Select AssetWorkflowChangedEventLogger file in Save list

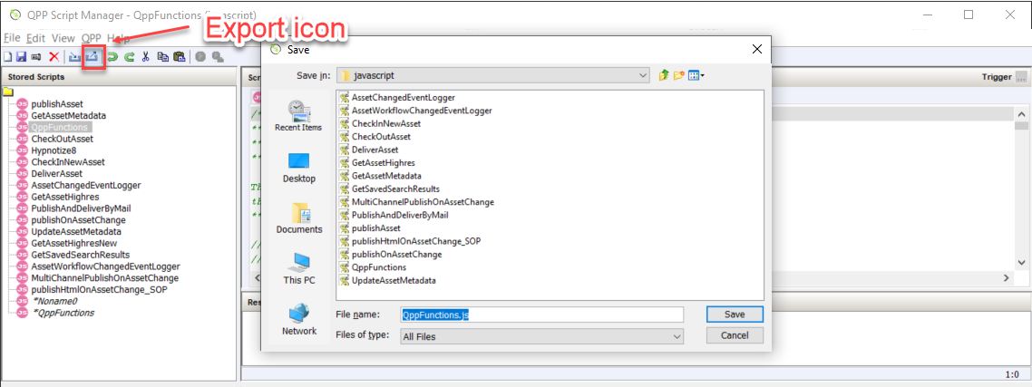[x=422, y=110]
